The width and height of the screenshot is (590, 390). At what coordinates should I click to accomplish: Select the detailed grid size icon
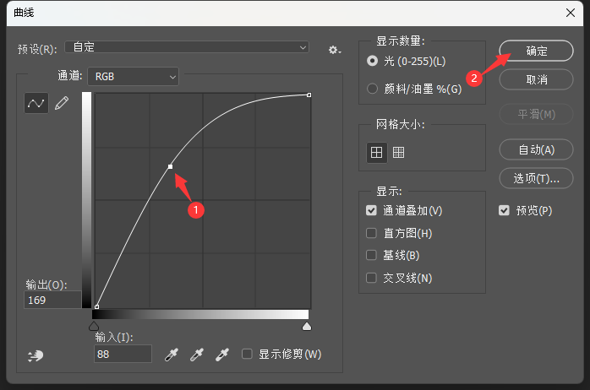pyautogui.click(x=398, y=153)
